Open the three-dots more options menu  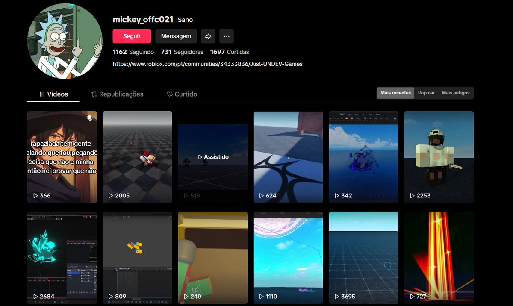(227, 36)
